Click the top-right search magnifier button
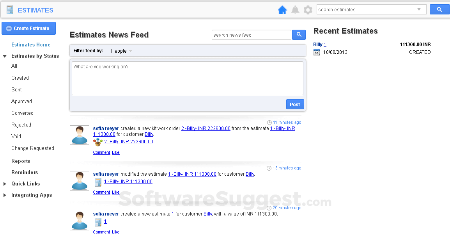450x237 pixels. click(439, 9)
